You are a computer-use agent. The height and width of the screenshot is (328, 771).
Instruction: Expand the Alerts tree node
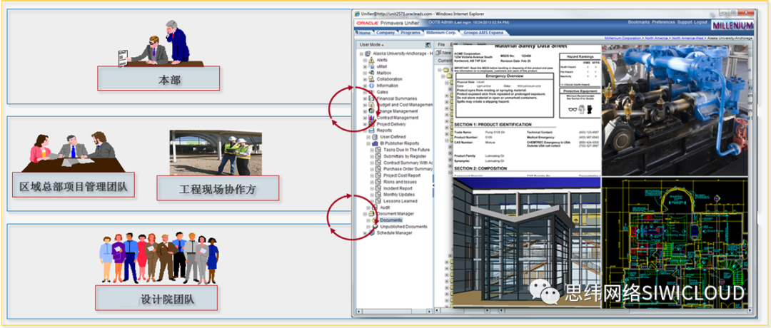(366, 60)
